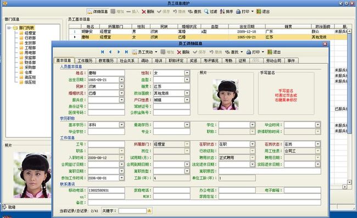Click 查找 in main window toolbar
Viewport: 357px width, 218px height.
click(x=194, y=12)
